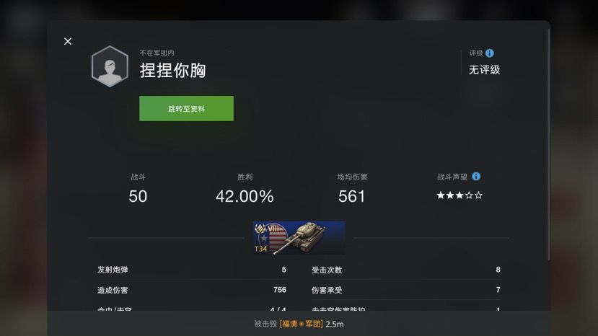Select the T34 tank thumbnail

299,238
